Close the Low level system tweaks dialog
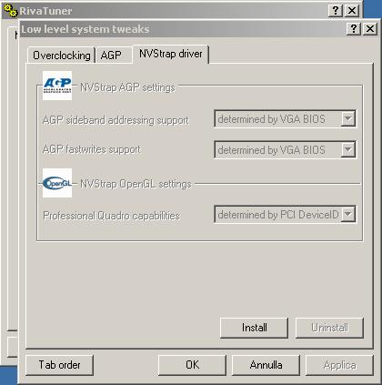Screen dimensions: 382x385 tap(370, 29)
